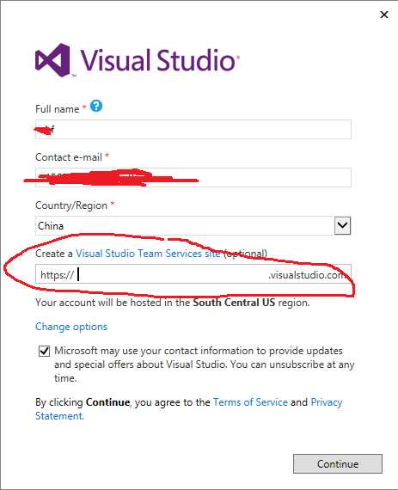Uncheck the contact information updates checkbox
This screenshot has width=398, height=490.
pos(44,351)
